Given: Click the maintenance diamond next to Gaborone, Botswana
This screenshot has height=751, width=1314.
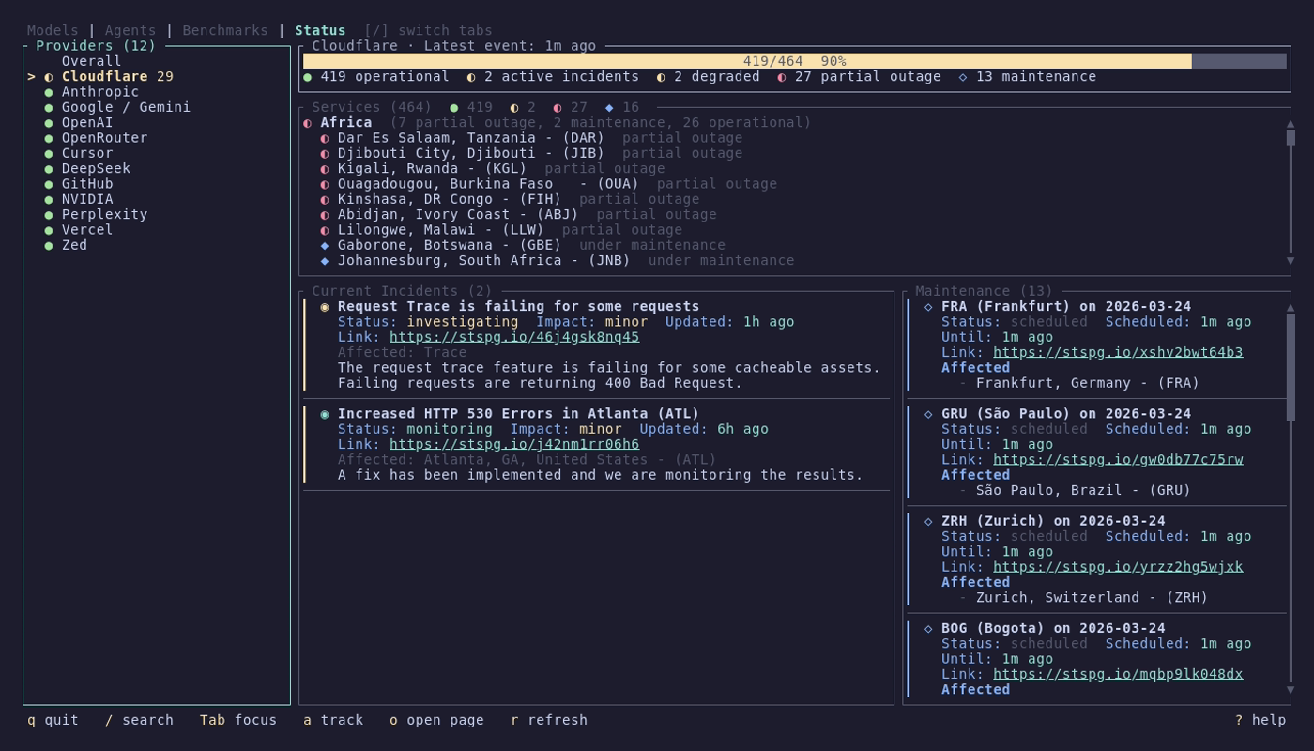Looking at the screenshot, I should 326,244.
